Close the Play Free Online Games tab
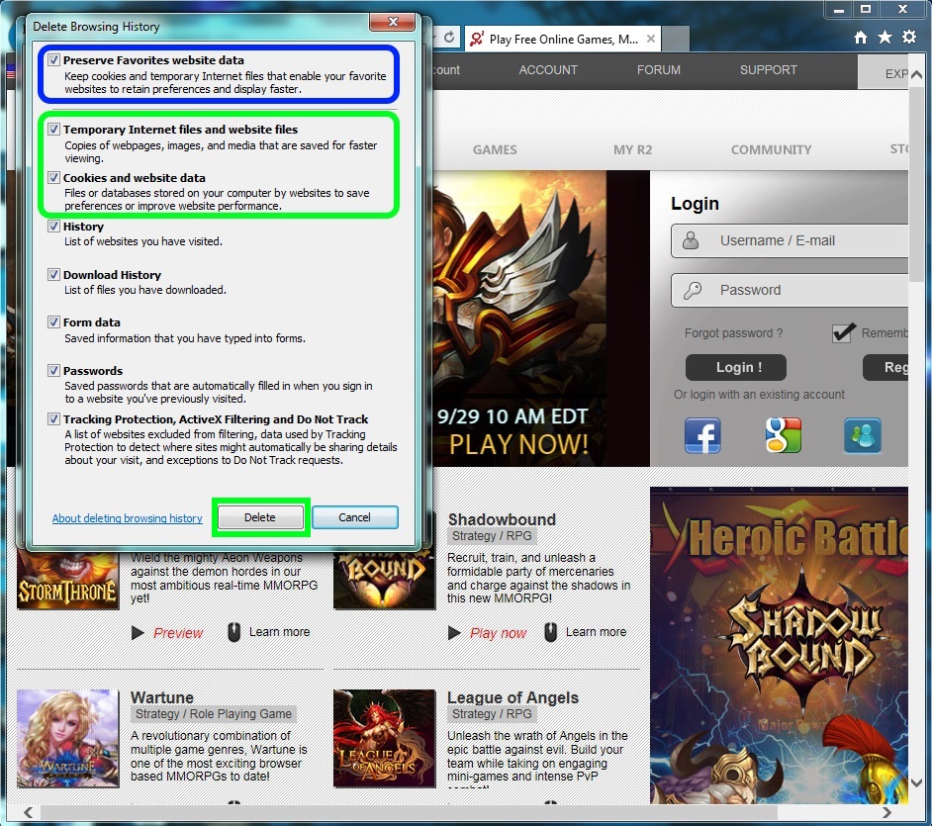 tap(651, 40)
